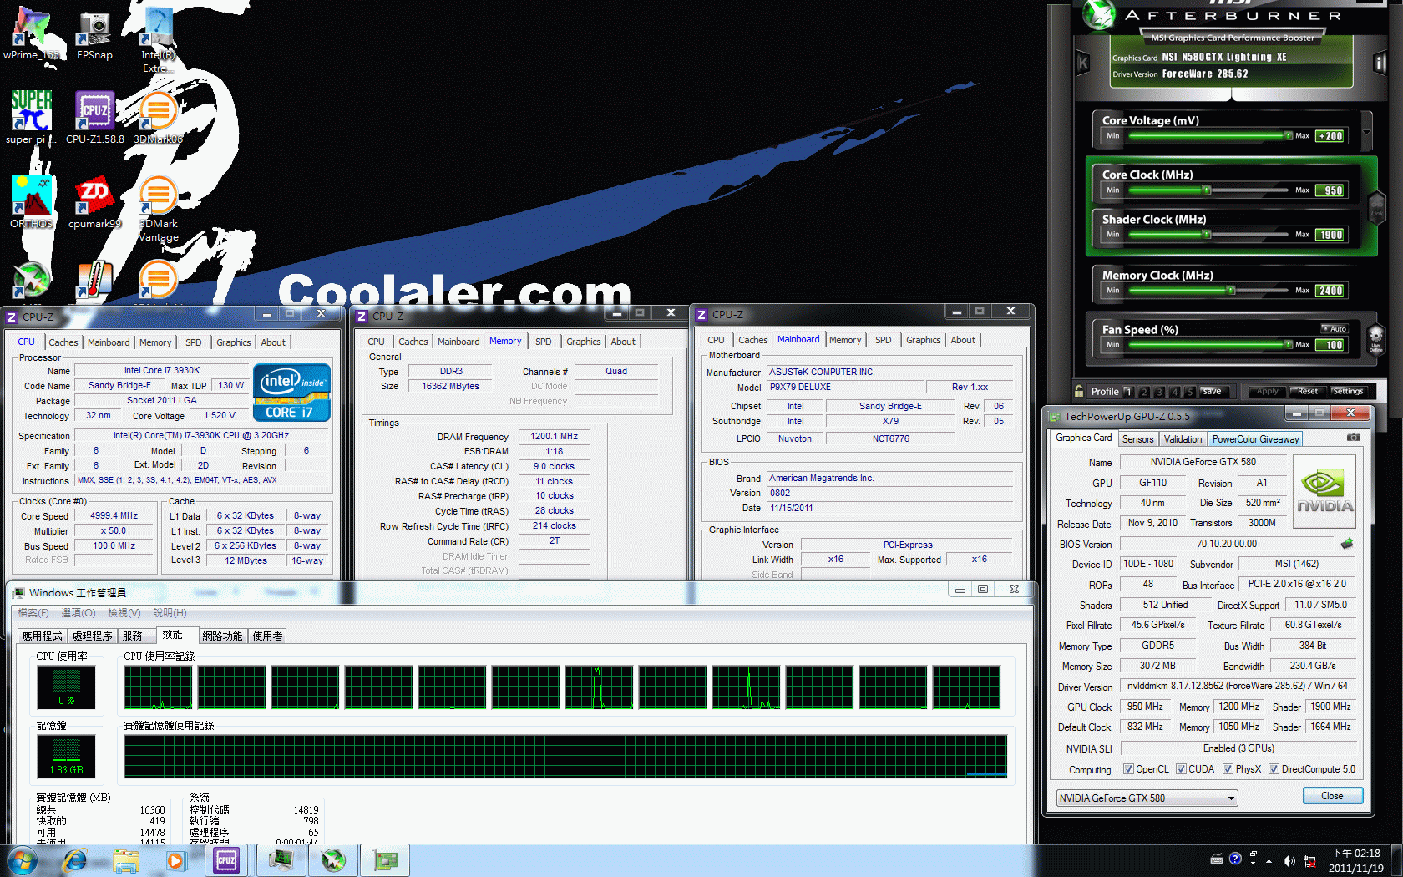The height and width of the screenshot is (877, 1403).
Task: Click the Shader Clock value box showing 1900
Action: [x=1330, y=235]
